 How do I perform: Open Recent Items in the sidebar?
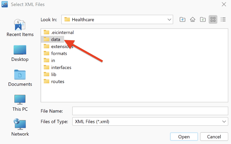coord(20,28)
